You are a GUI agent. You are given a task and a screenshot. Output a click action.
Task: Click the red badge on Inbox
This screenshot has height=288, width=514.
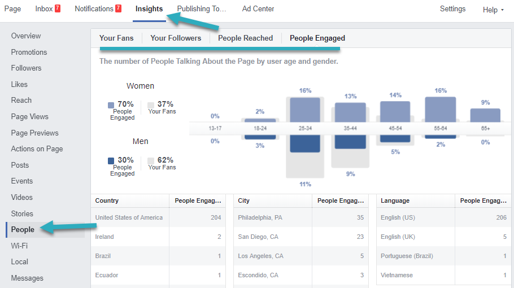[x=58, y=9]
